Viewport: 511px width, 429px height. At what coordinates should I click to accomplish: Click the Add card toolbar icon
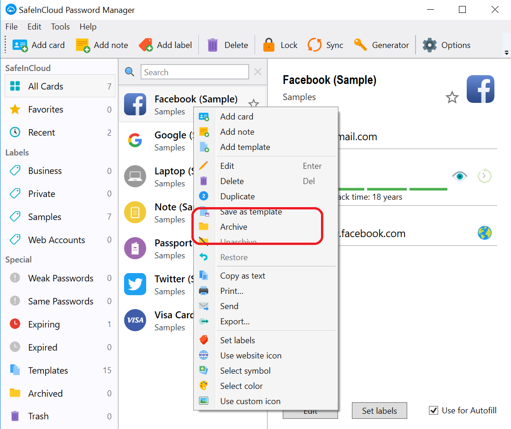click(x=19, y=45)
